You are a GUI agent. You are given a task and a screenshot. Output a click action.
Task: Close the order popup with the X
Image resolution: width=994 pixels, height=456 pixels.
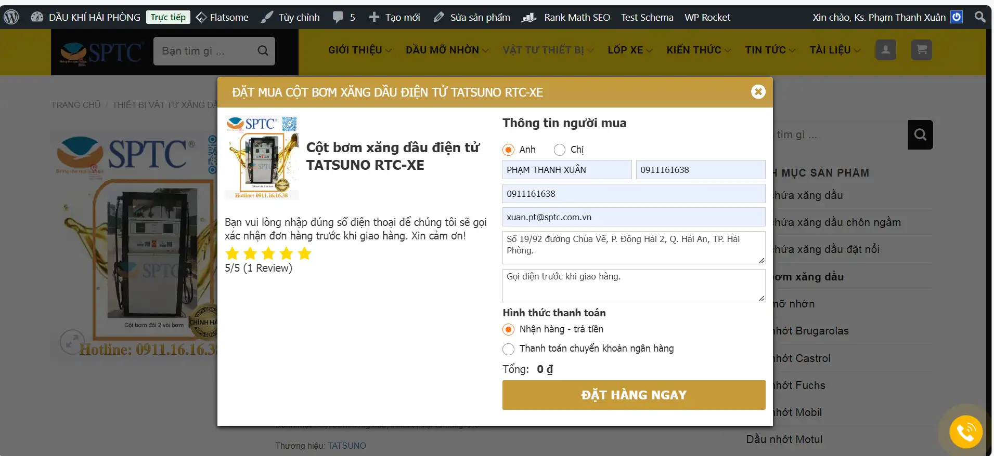click(x=758, y=92)
